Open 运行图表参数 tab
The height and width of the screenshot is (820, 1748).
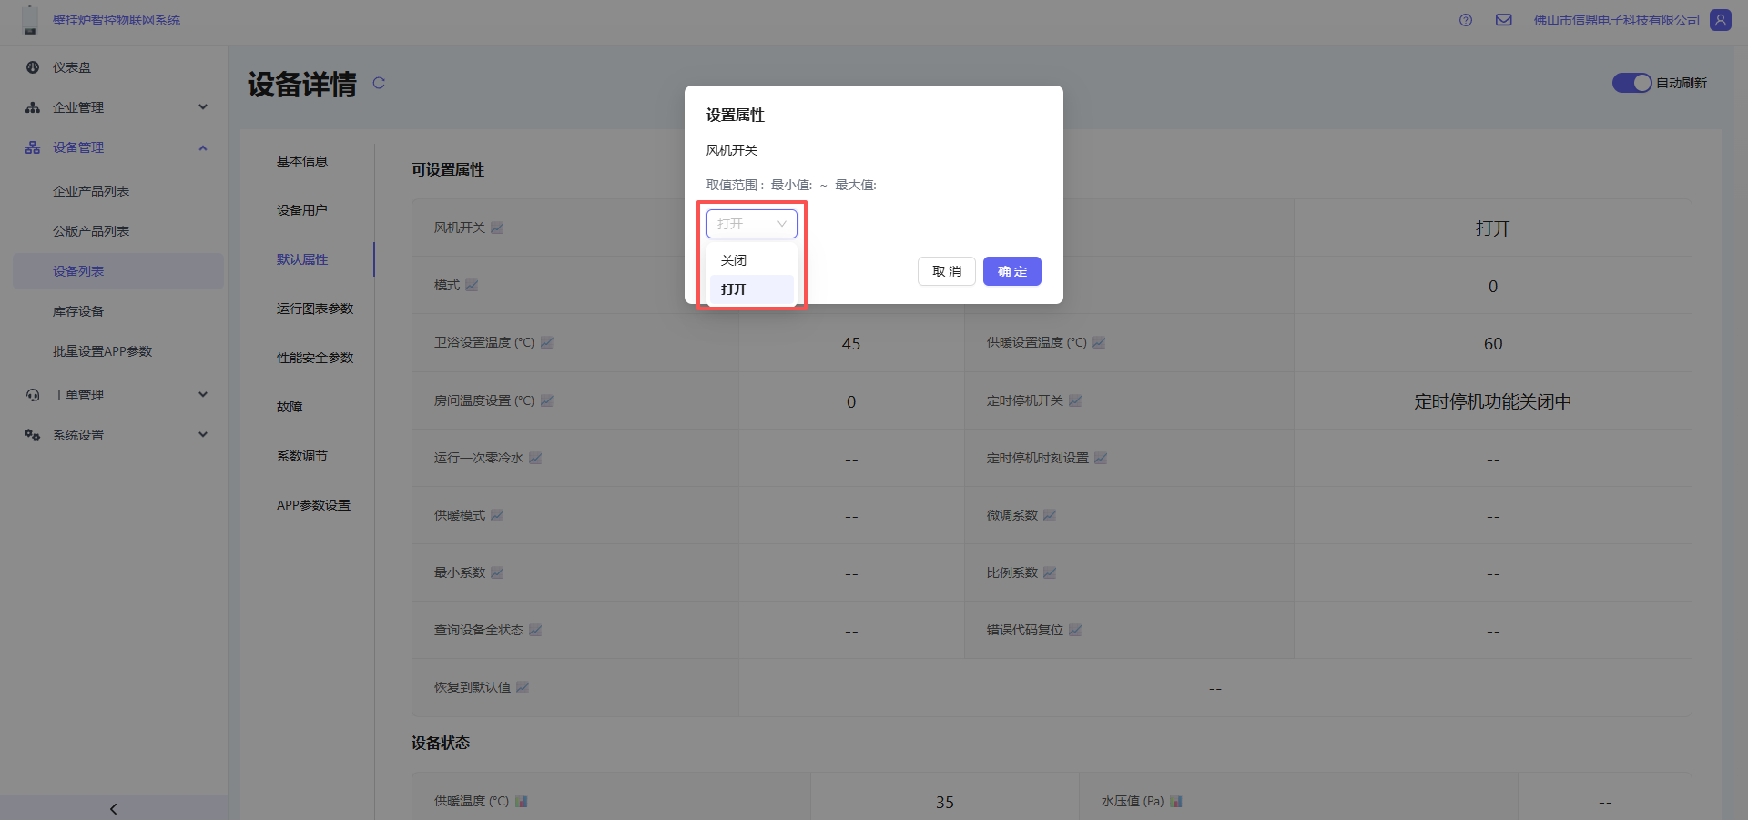pyautogui.click(x=315, y=309)
